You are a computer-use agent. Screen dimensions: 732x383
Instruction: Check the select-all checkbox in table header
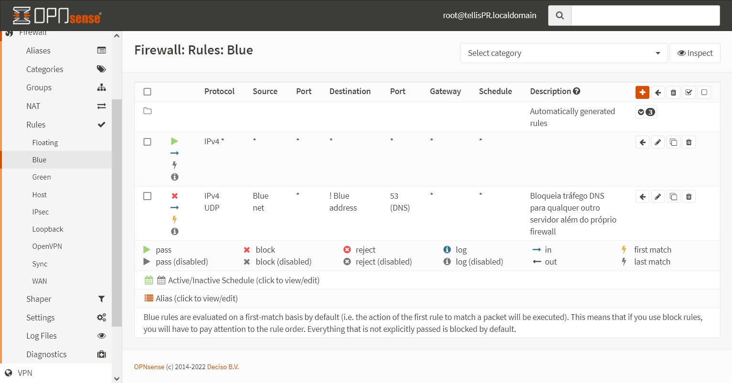(x=147, y=91)
